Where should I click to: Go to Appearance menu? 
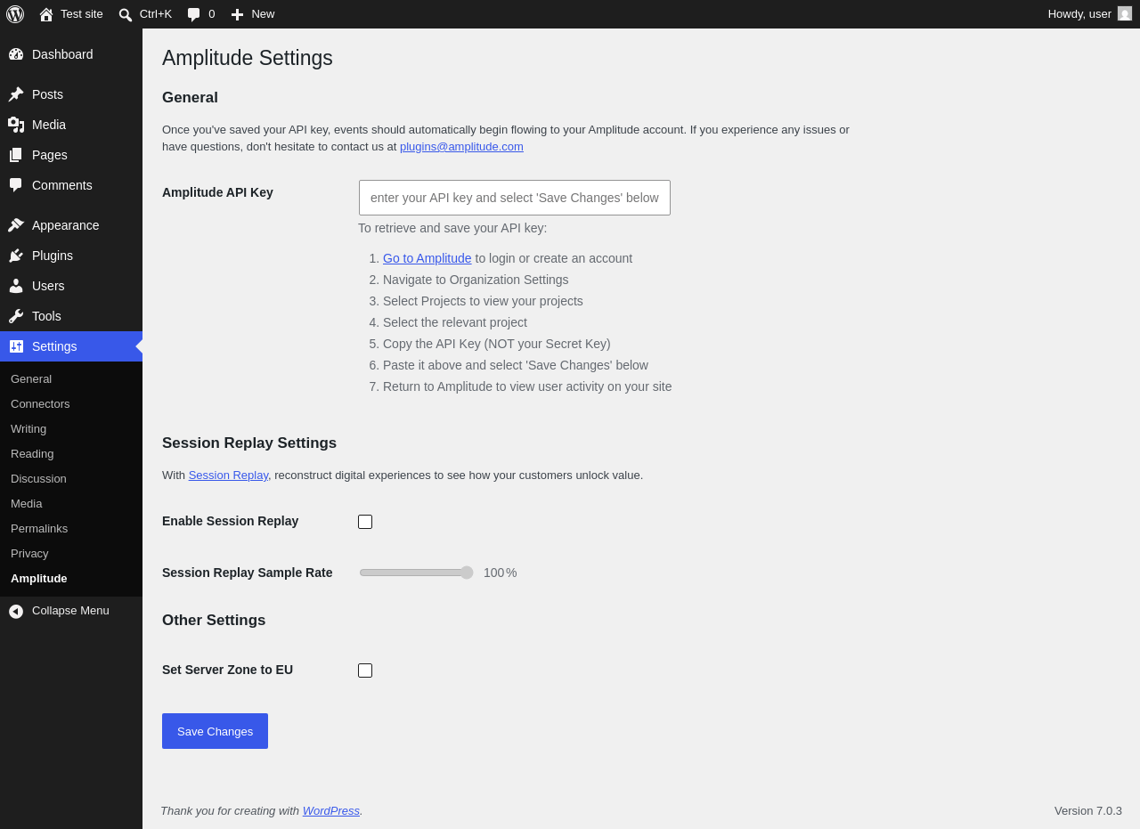[71, 225]
